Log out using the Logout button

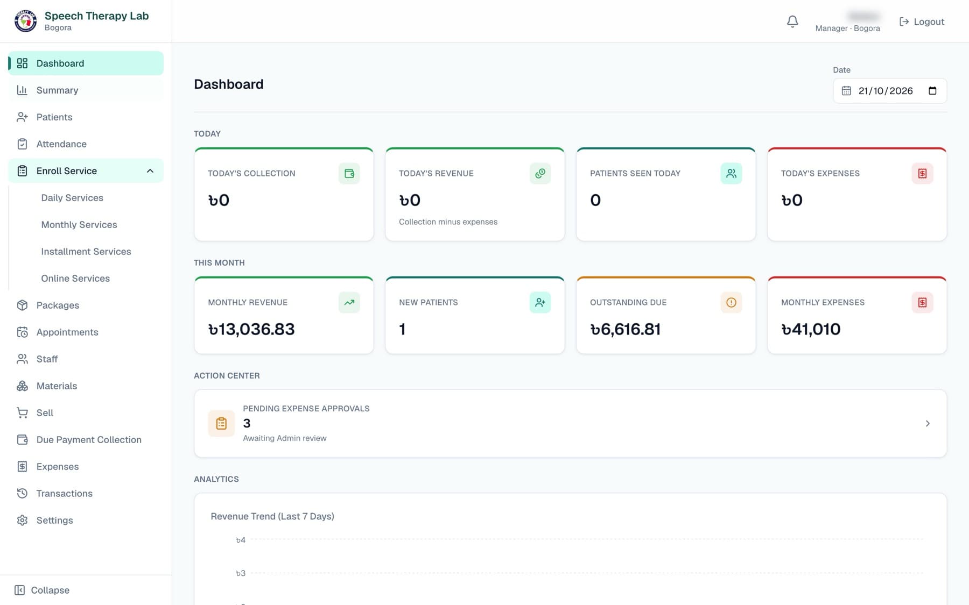click(x=922, y=22)
